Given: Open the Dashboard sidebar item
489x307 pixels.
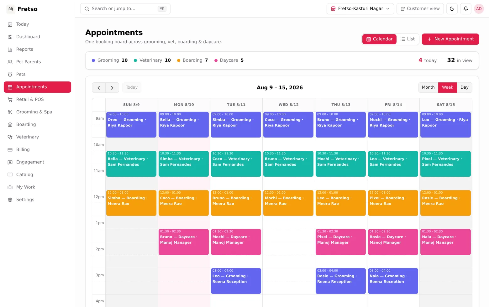Looking at the screenshot, I should [x=37, y=37].
